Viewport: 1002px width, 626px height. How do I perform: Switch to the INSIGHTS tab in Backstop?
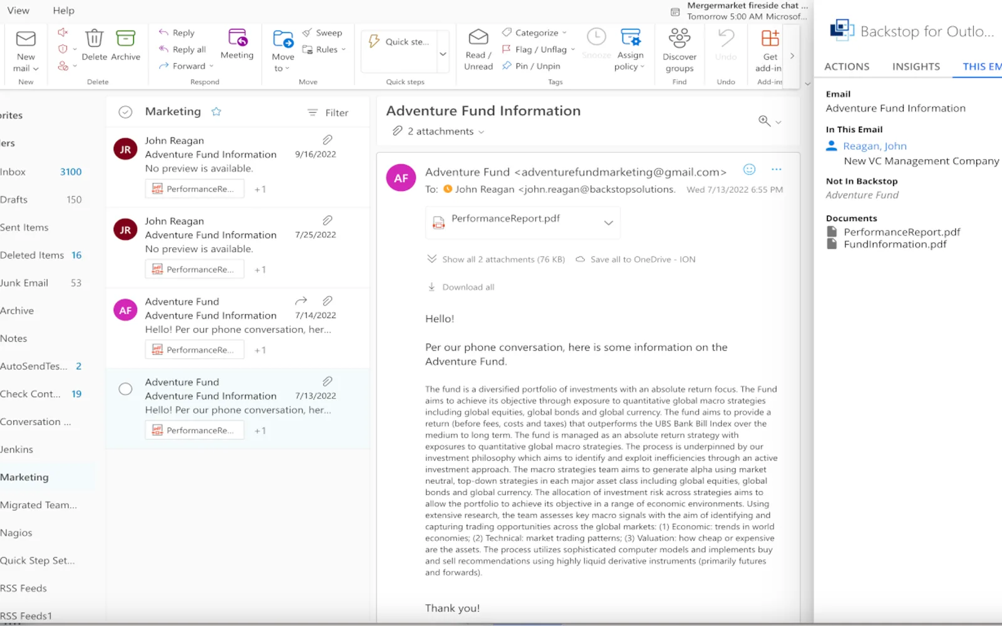[916, 66]
